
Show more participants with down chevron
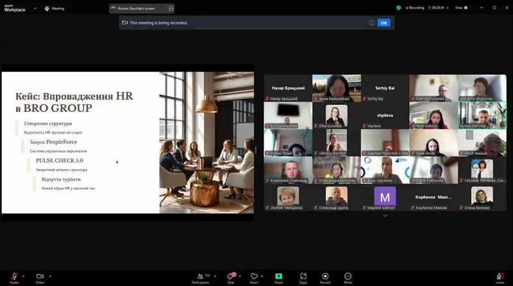(x=385, y=216)
